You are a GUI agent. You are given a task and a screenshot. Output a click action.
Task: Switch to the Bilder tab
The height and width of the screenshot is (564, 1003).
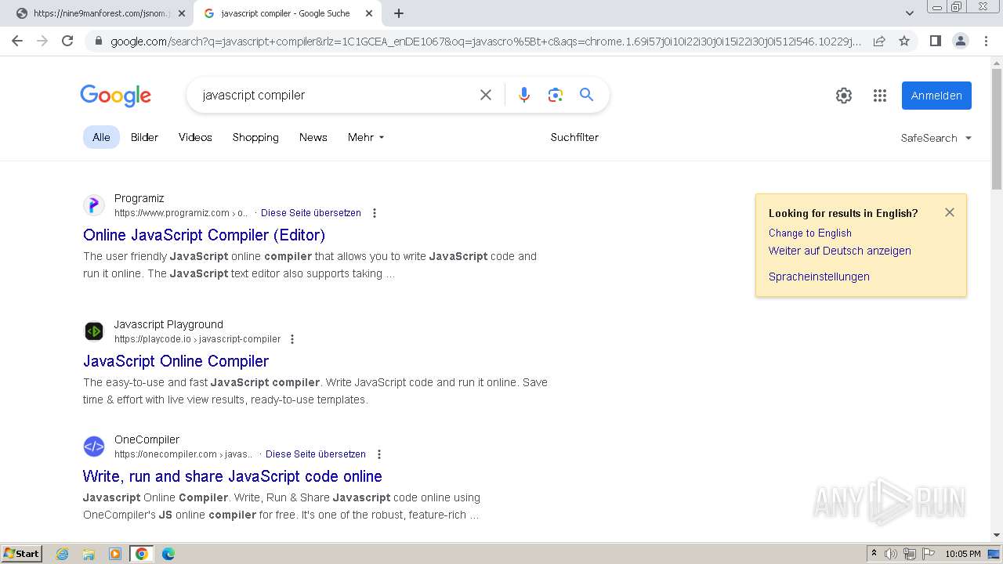coord(144,137)
